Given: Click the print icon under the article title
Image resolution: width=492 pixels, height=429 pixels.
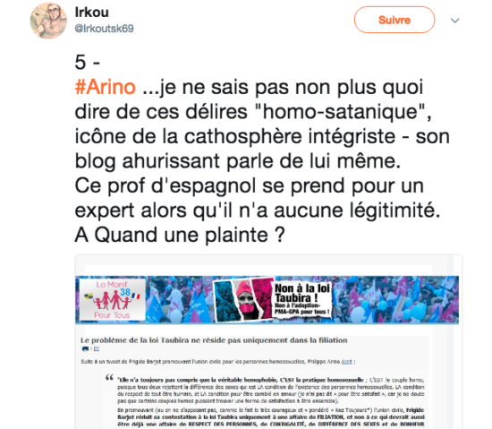Looking at the screenshot, I should tap(85, 349).
